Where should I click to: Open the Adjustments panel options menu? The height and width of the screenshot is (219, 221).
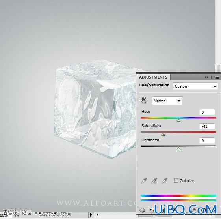[x=216, y=77]
